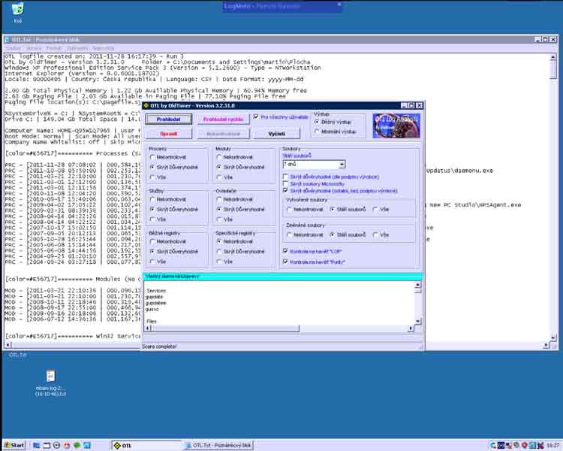Open Soubor menu in Notepad
The image size is (563, 451).
pyautogui.click(x=13, y=48)
